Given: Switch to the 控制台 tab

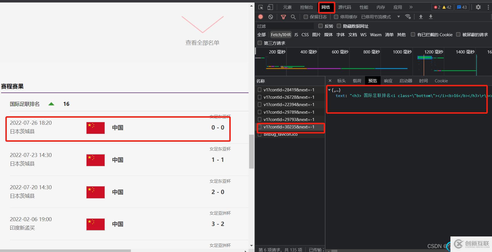Looking at the screenshot, I should click(307, 7).
